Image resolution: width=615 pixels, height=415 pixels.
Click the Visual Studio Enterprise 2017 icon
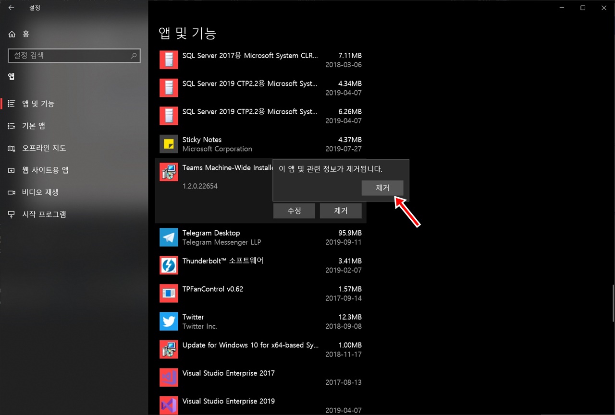(169, 378)
